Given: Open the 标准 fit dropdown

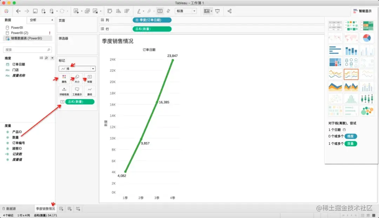Looking at the screenshot, I should [186, 11].
